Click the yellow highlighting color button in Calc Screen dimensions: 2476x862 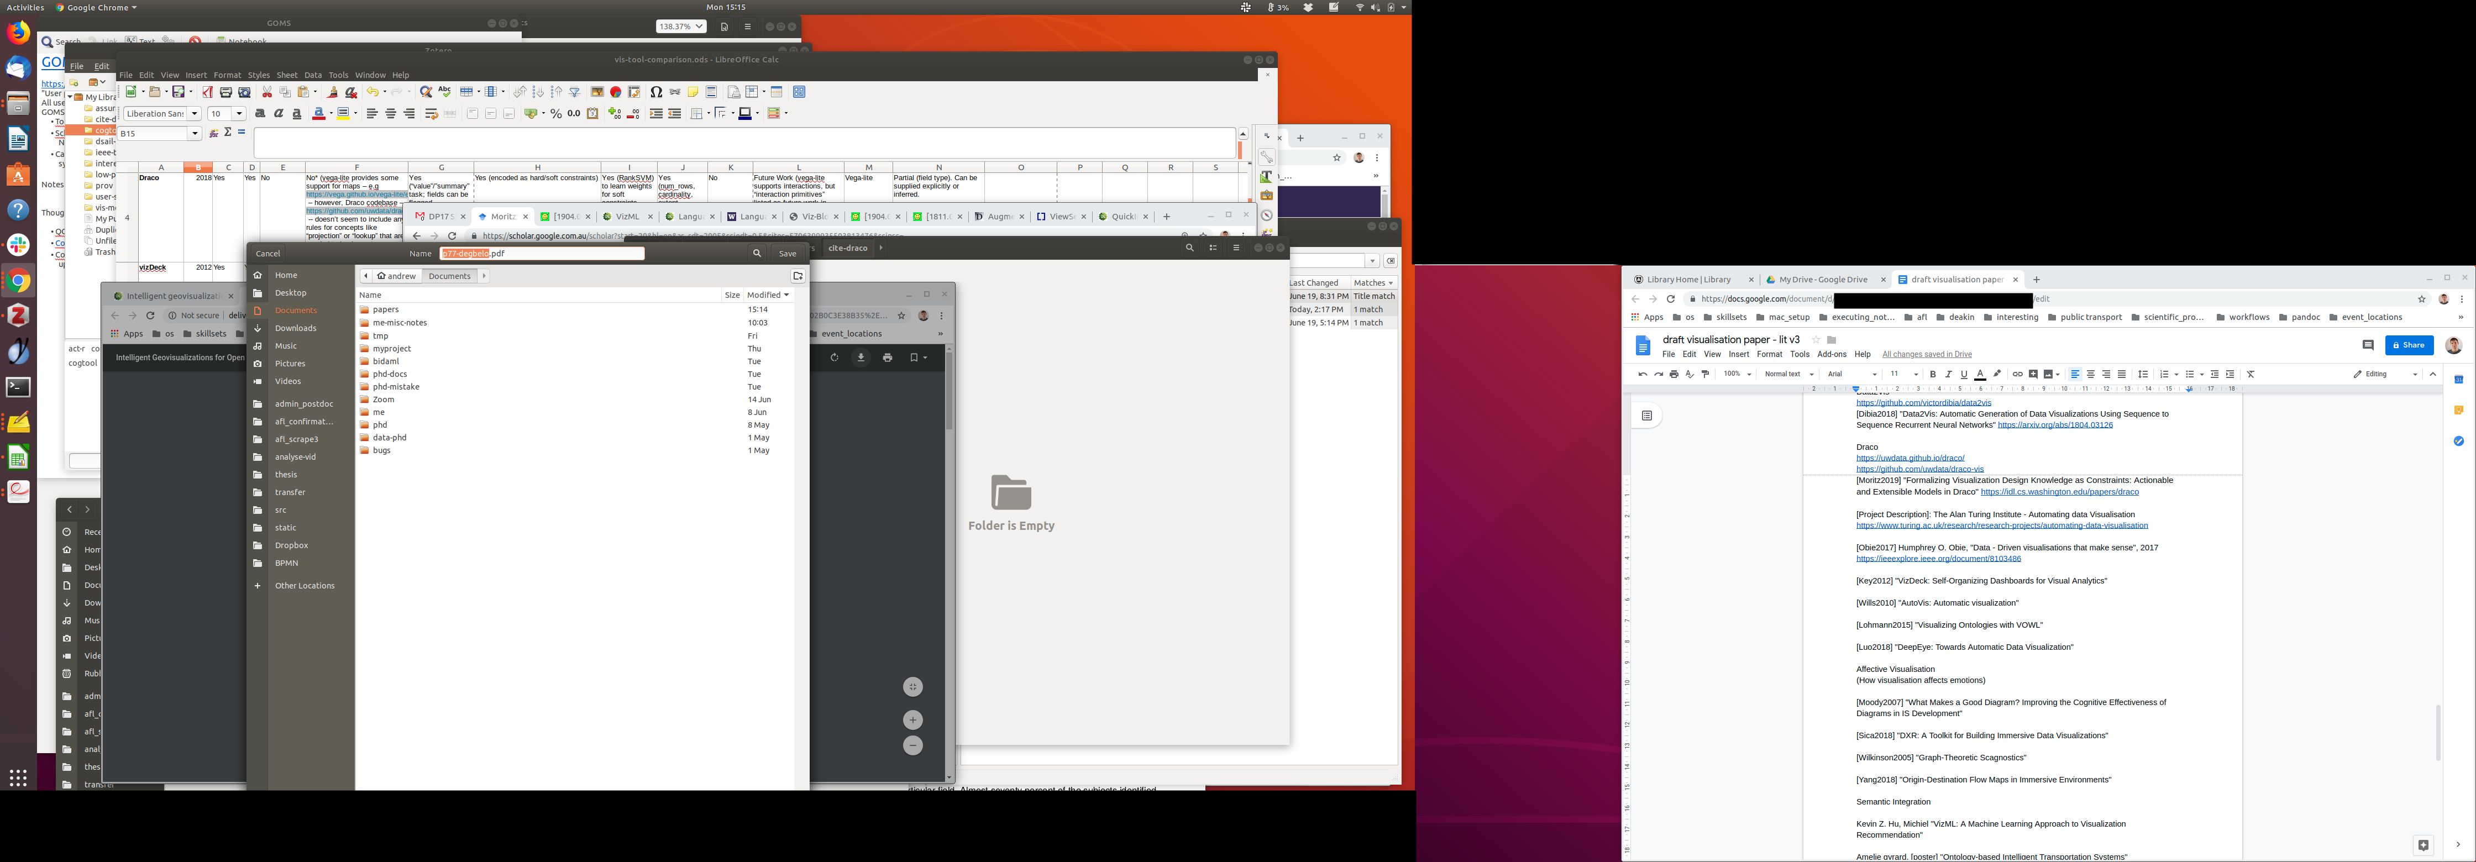(344, 113)
